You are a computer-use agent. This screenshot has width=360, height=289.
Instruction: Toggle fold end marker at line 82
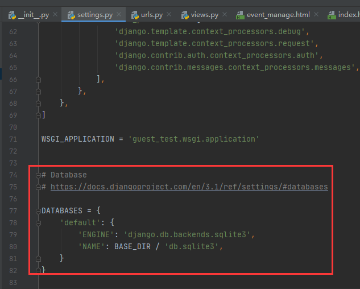tap(38, 271)
